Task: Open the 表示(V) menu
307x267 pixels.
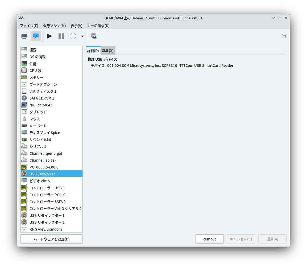Action: [76, 26]
